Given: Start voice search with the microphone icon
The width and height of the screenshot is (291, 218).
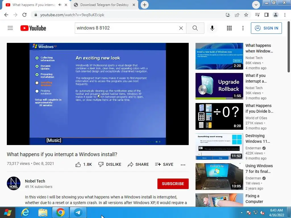Looking at the screenshot, I should click(212, 28).
